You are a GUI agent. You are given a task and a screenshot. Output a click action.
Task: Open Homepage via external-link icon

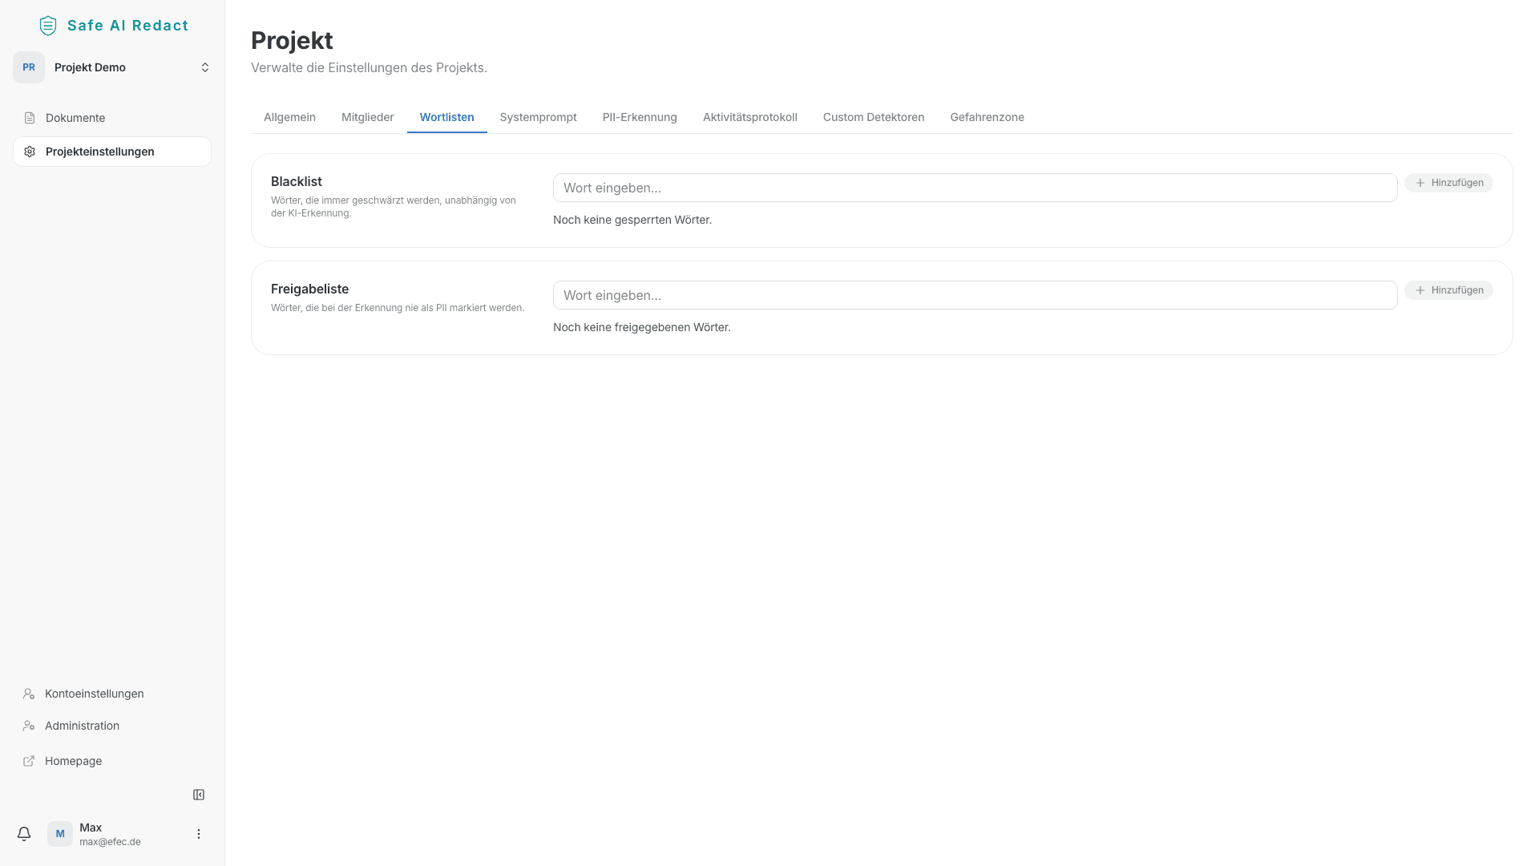point(28,761)
